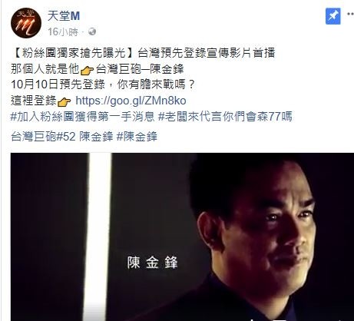Image resolution: width=354 pixels, height=321 pixels.
Task: Click the #陳金鋒 hashtag
Action: click(137, 137)
